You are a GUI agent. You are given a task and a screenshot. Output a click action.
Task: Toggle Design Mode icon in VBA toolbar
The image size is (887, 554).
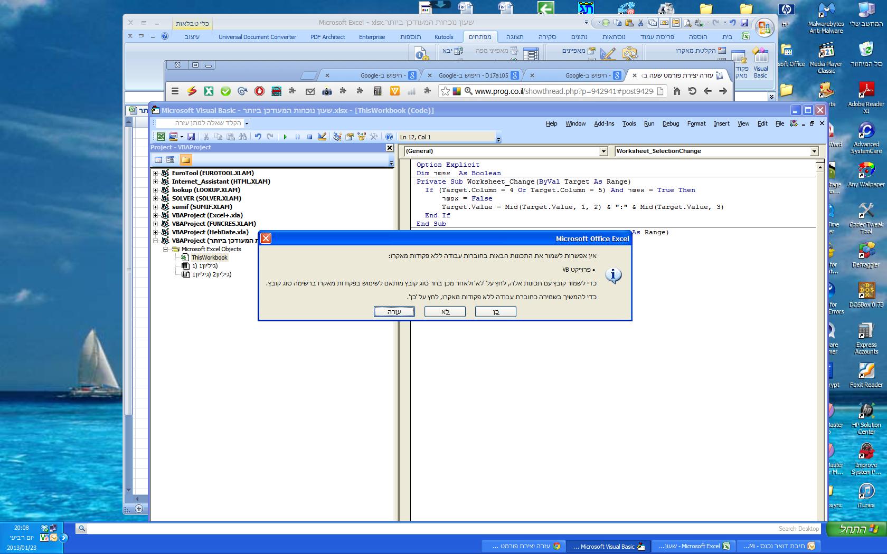pyautogui.click(x=322, y=137)
